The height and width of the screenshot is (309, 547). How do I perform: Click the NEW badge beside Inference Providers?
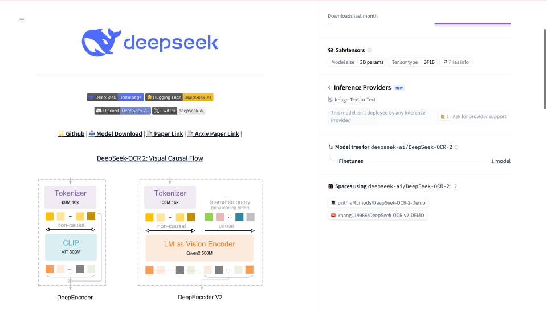pyautogui.click(x=399, y=88)
